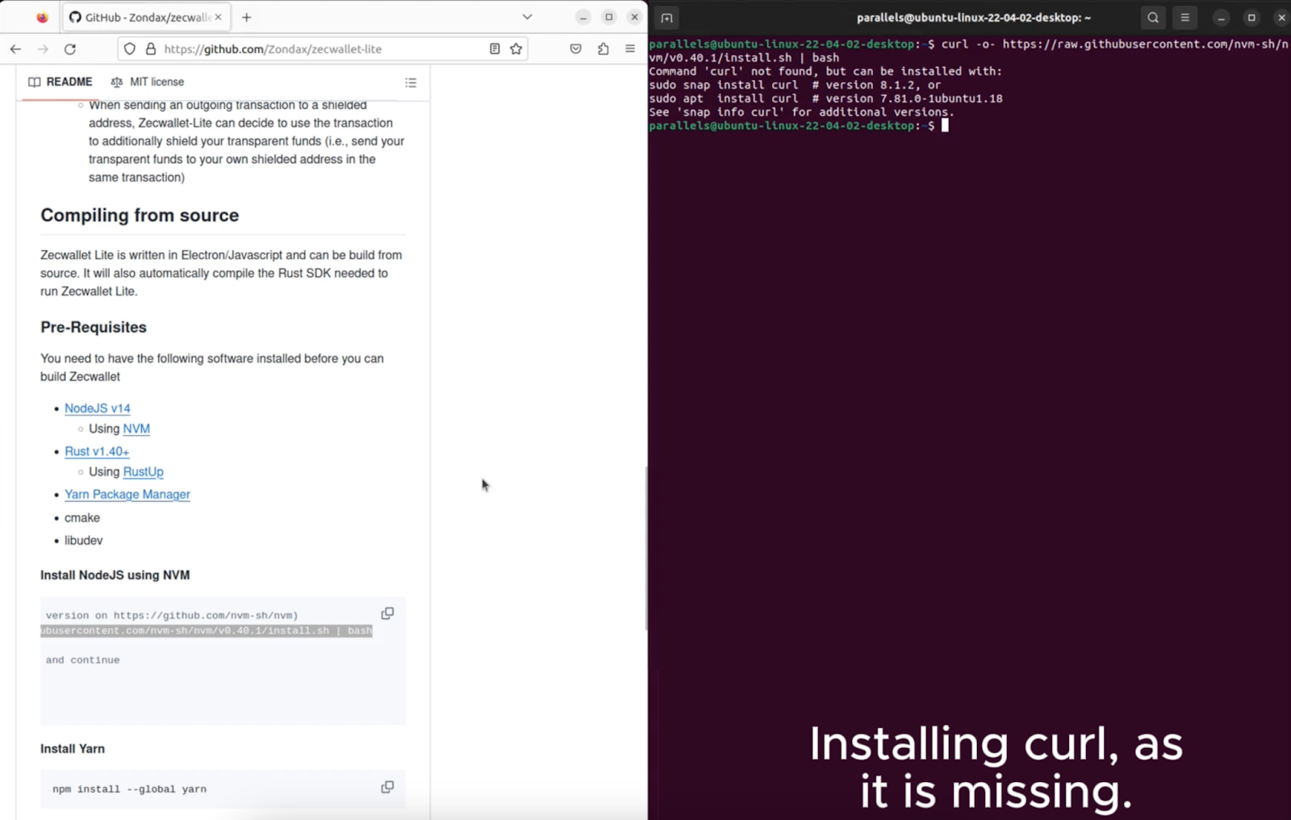1291x820 pixels.
Task: Copy the npm install yarn command
Action: click(387, 787)
